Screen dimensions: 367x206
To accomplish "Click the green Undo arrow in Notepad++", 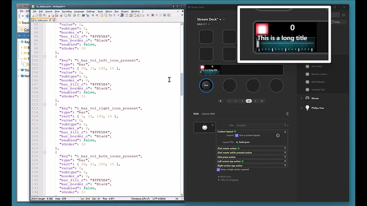I will coord(75,15).
